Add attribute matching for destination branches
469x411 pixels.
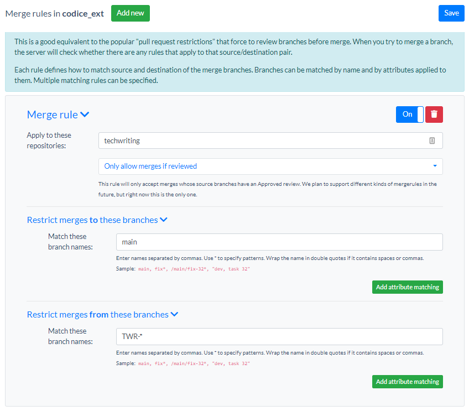click(407, 287)
